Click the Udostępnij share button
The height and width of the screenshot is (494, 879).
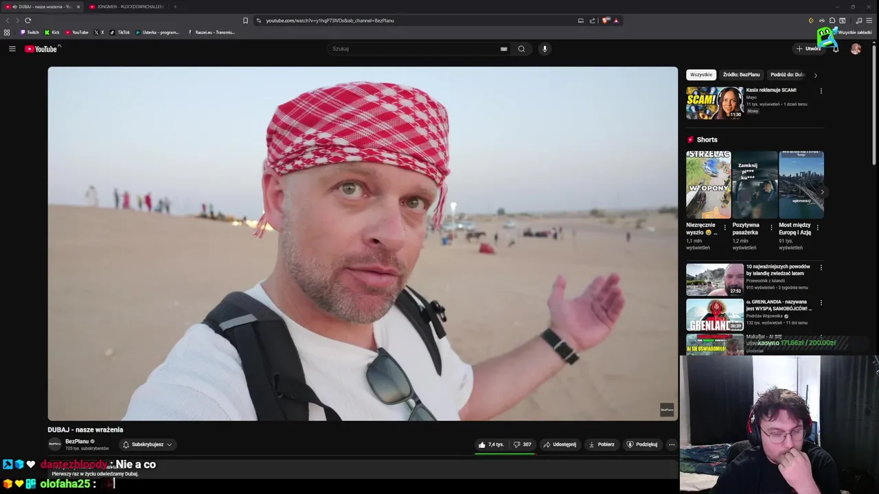click(x=560, y=445)
